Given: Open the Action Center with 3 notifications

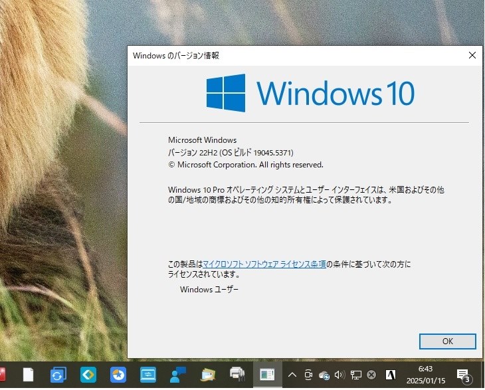Looking at the screenshot, I should 464,375.
